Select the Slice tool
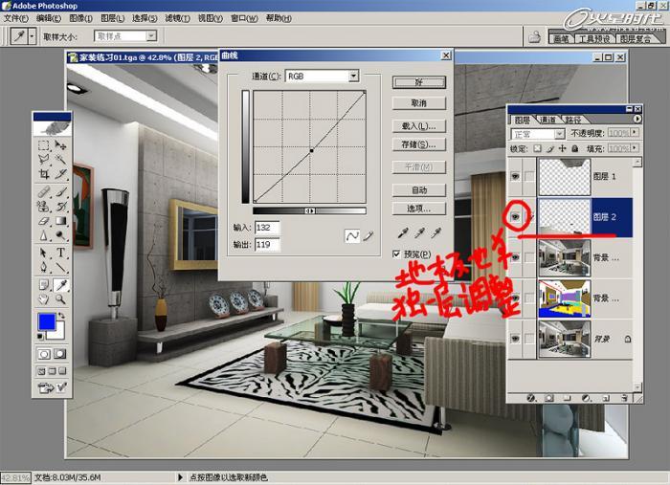This screenshot has width=670, height=485. (60, 174)
